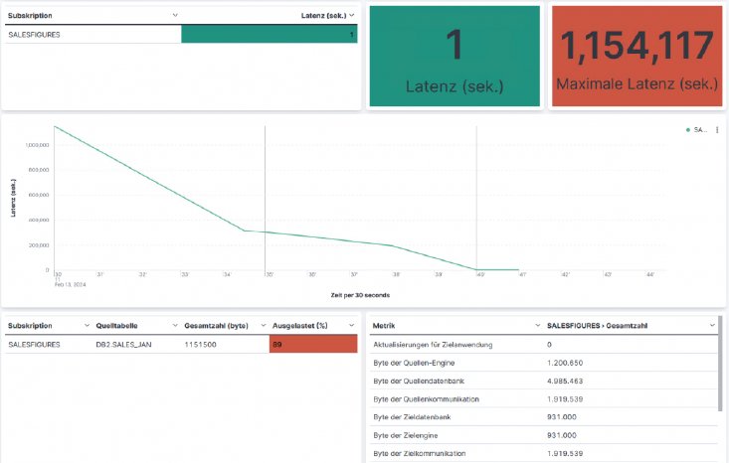The height and width of the screenshot is (463, 729).
Task: Click the green latency bar for SALESFIGURES
Action: pos(269,35)
